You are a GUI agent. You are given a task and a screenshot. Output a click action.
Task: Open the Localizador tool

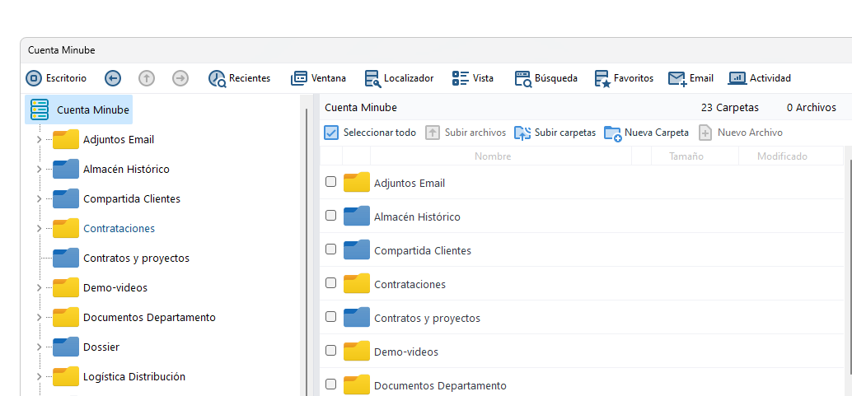(399, 78)
